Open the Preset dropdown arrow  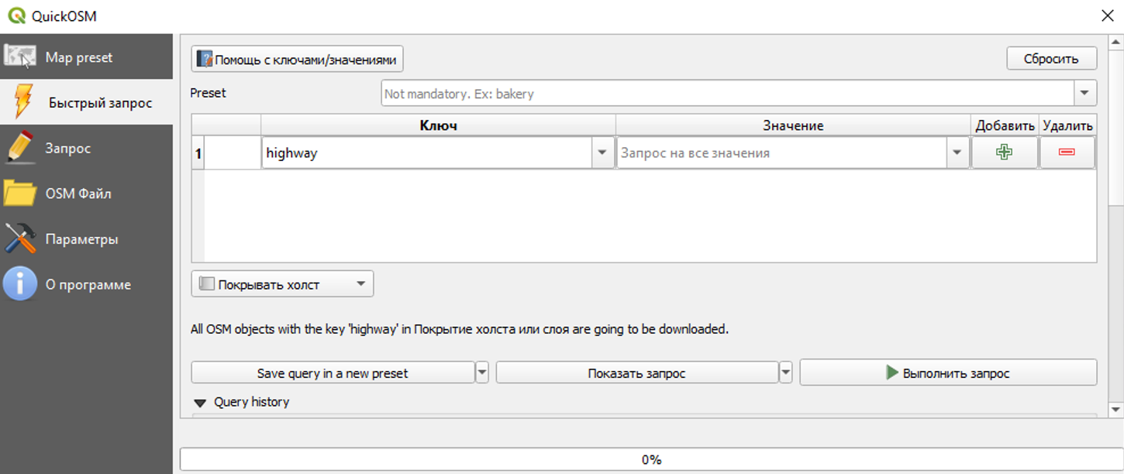tap(1084, 94)
